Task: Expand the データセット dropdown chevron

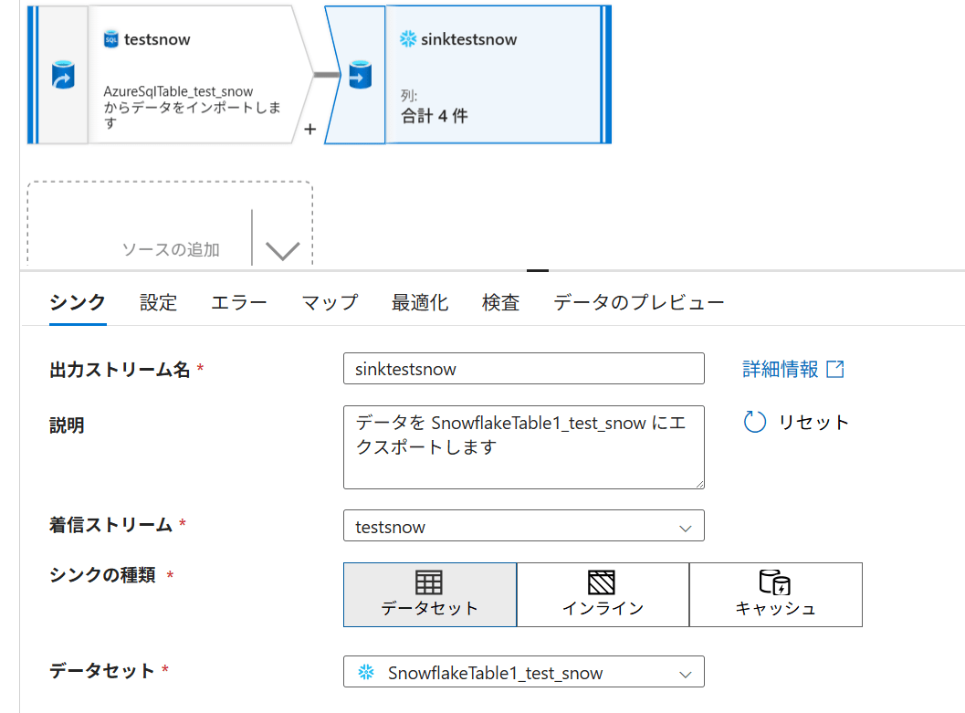Action: pyautogui.click(x=685, y=675)
